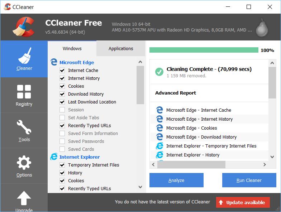This screenshot has height=212, width=281.
Task: Collapse the Internet Explorer section heading
Action: 80,157
